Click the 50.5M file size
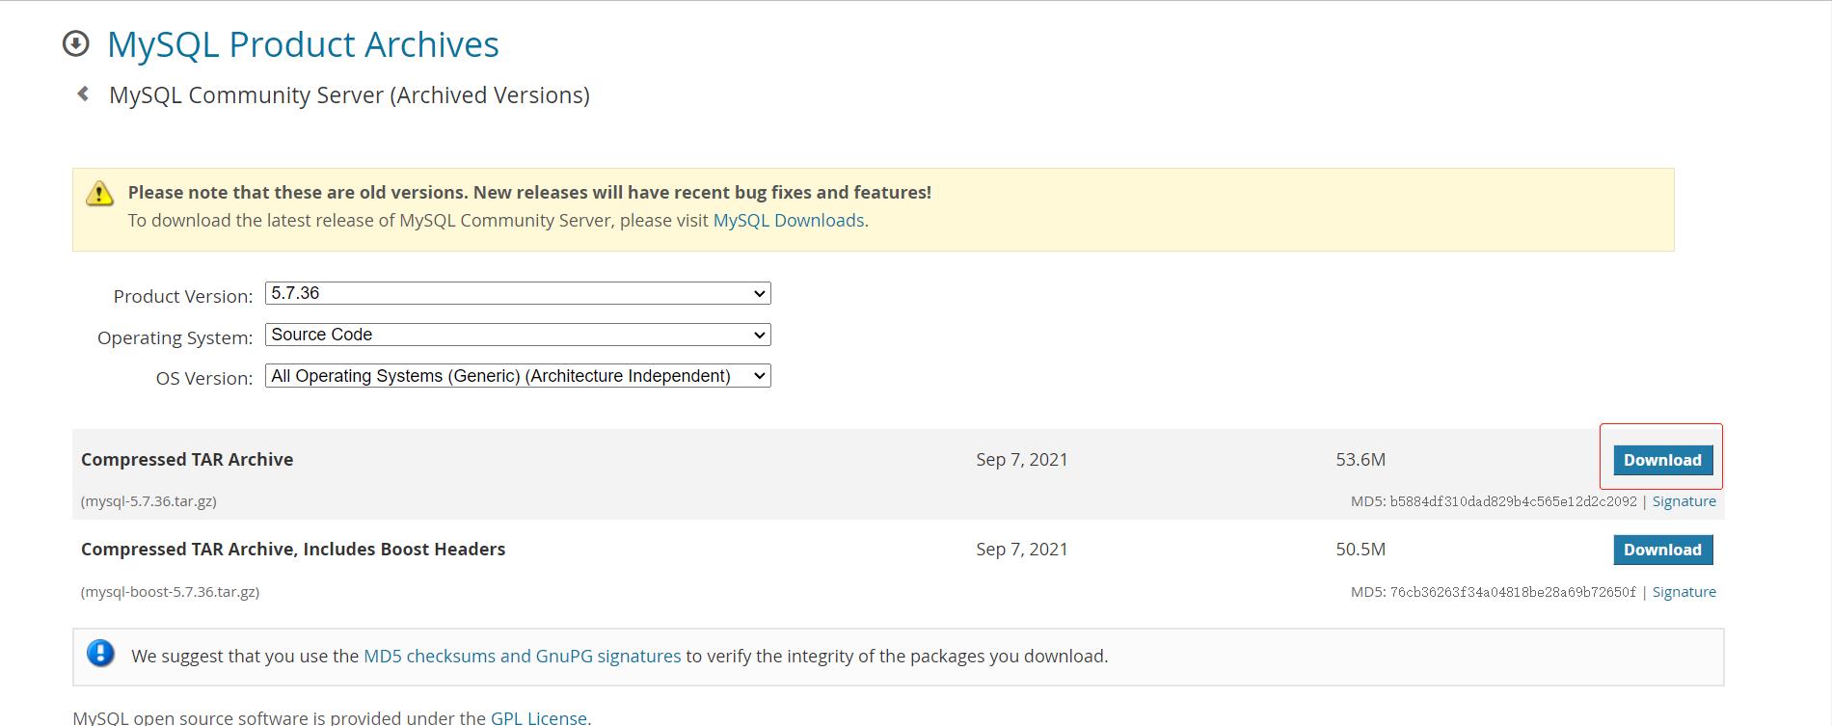Screen dimensions: 1832x726 coord(1361,550)
